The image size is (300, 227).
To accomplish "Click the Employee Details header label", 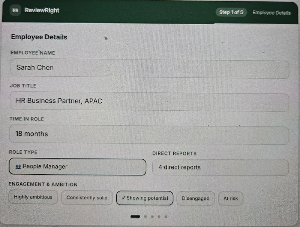I will tap(271, 13).
